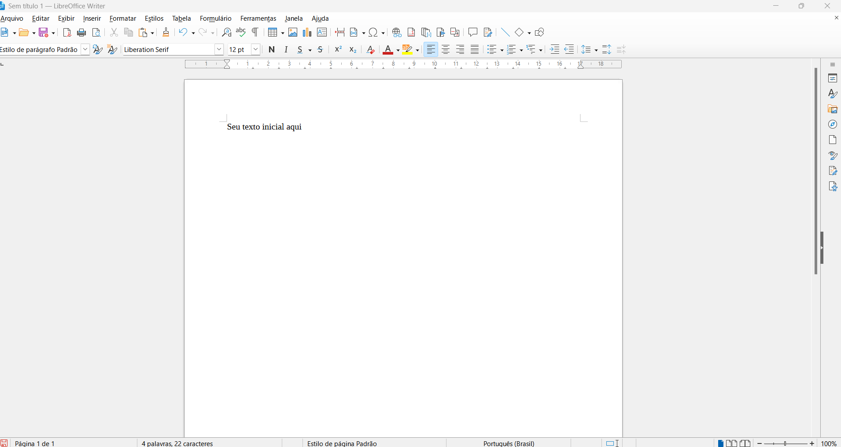Screen dimensions: 841x447
Task: Open the Ferramentas menu
Action: pyautogui.click(x=258, y=18)
